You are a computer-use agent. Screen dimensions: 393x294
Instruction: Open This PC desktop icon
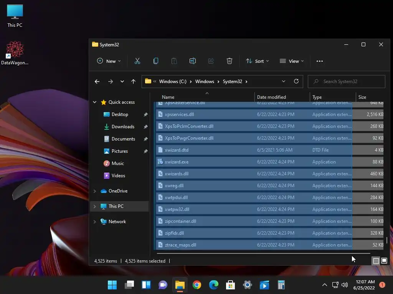[15, 16]
